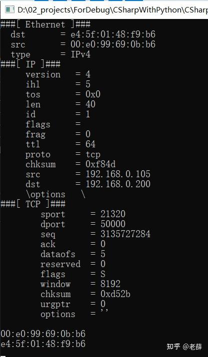The height and width of the screenshot is (357, 208).
Task: Select source IP address 192.168.0.105
Action: click(x=118, y=174)
